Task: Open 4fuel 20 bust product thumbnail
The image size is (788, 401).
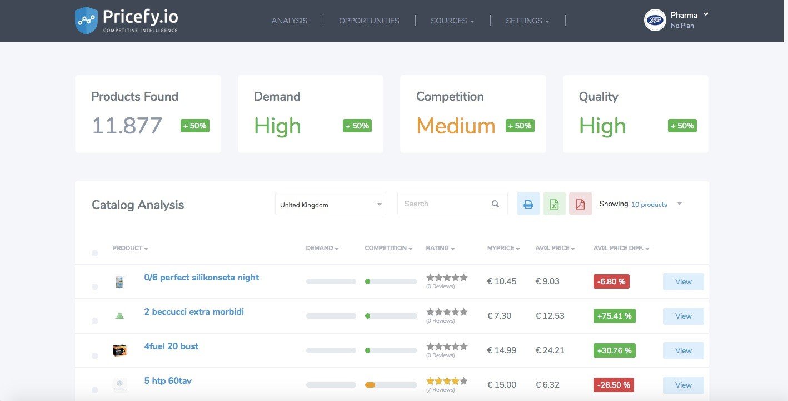Action: [119, 350]
